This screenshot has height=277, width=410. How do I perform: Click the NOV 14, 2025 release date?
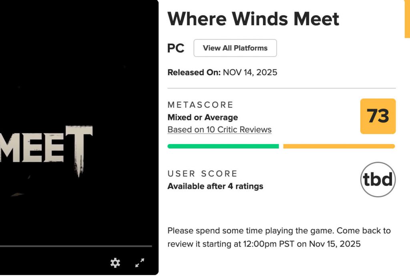pos(250,72)
